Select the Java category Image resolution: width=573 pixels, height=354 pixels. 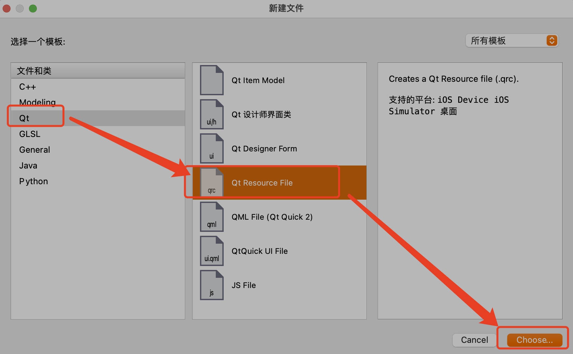[98, 166]
